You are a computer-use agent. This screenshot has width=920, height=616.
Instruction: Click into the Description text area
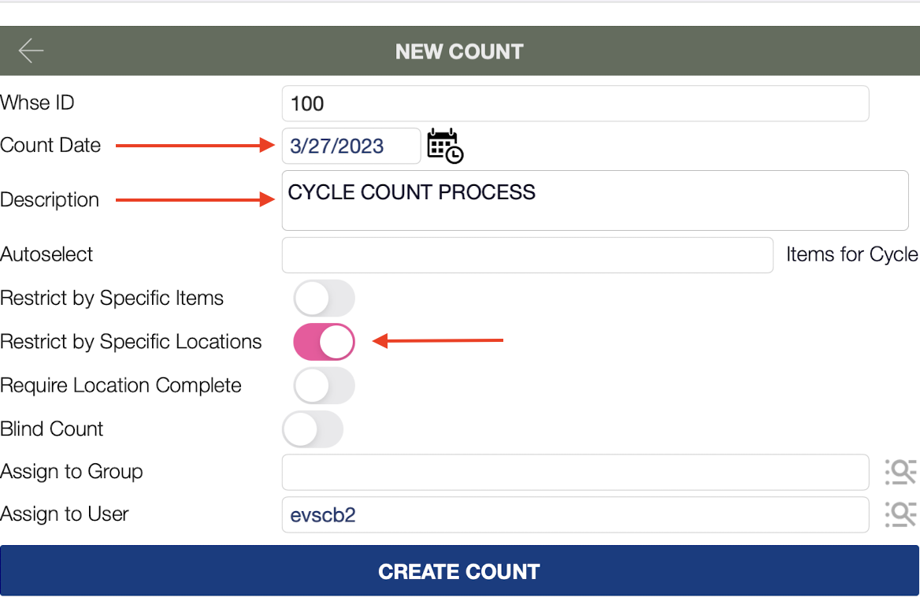pos(595,200)
